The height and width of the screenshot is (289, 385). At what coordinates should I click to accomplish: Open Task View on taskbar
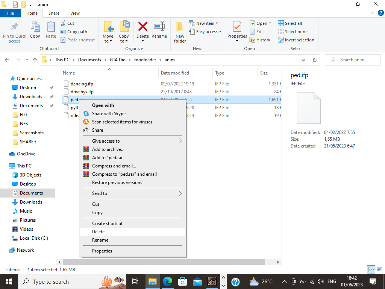[135, 281]
